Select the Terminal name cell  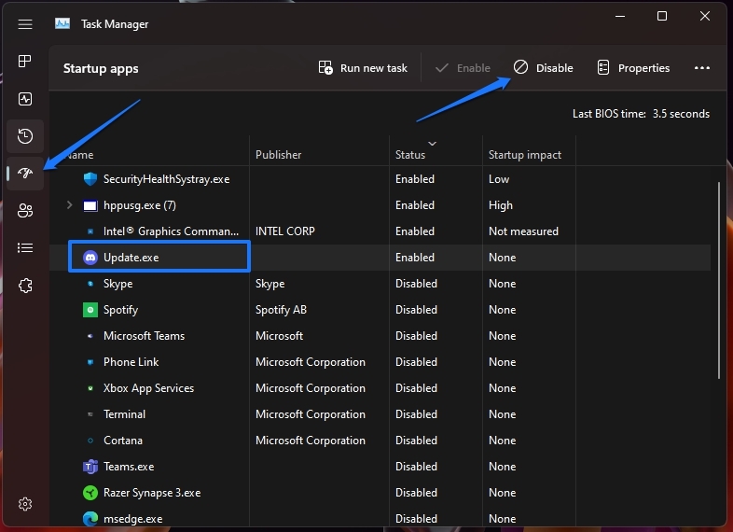[x=124, y=414]
